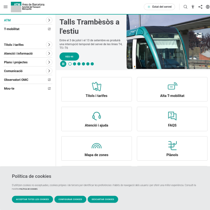The width and height of the screenshot is (210, 210).
Task: Open Observatori OMC in the sidebar
Action: (16, 80)
